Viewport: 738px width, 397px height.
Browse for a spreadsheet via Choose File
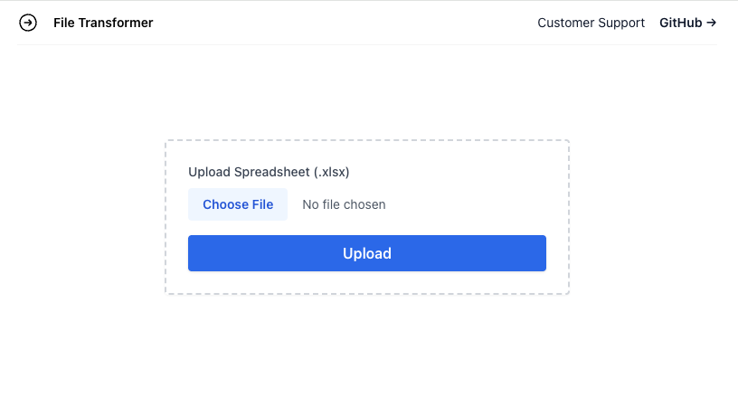(x=238, y=204)
